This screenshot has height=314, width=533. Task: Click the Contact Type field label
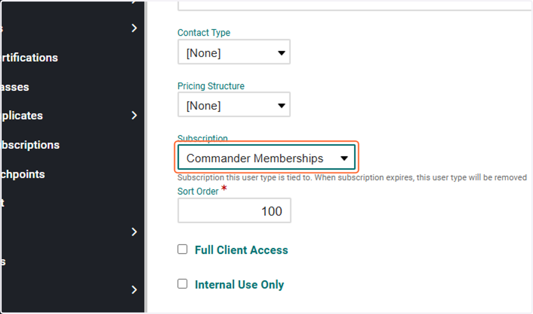coord(204,33)
